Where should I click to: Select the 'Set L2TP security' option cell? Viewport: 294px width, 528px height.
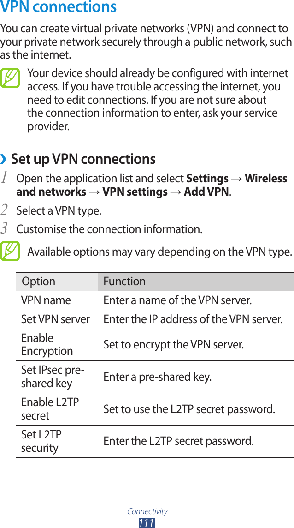tap(41, 441)
